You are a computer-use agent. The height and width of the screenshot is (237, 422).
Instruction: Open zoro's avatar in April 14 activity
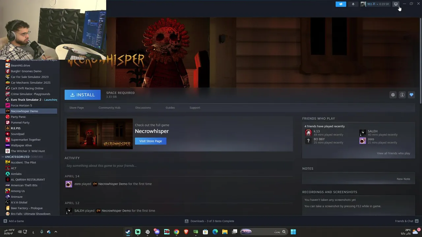tap(69, 184)
